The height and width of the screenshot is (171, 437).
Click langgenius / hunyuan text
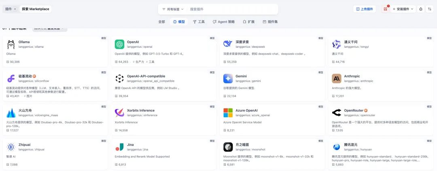pyautogui.click(x=358, y=150)
